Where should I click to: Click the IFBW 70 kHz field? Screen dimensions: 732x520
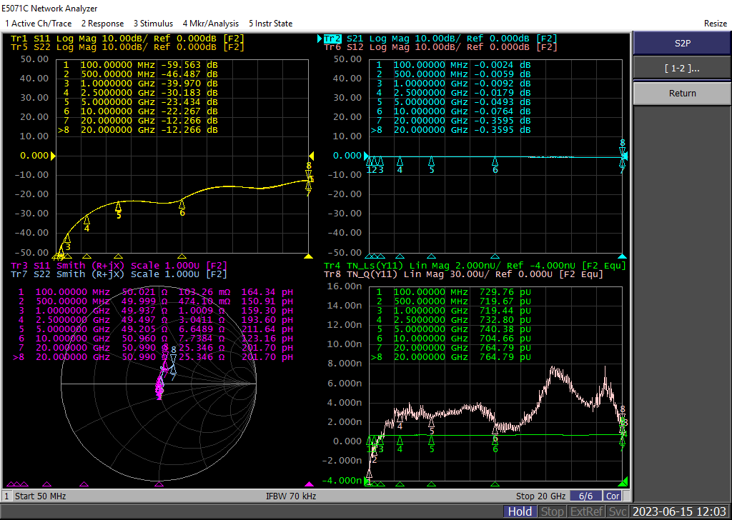pos(291,496)
